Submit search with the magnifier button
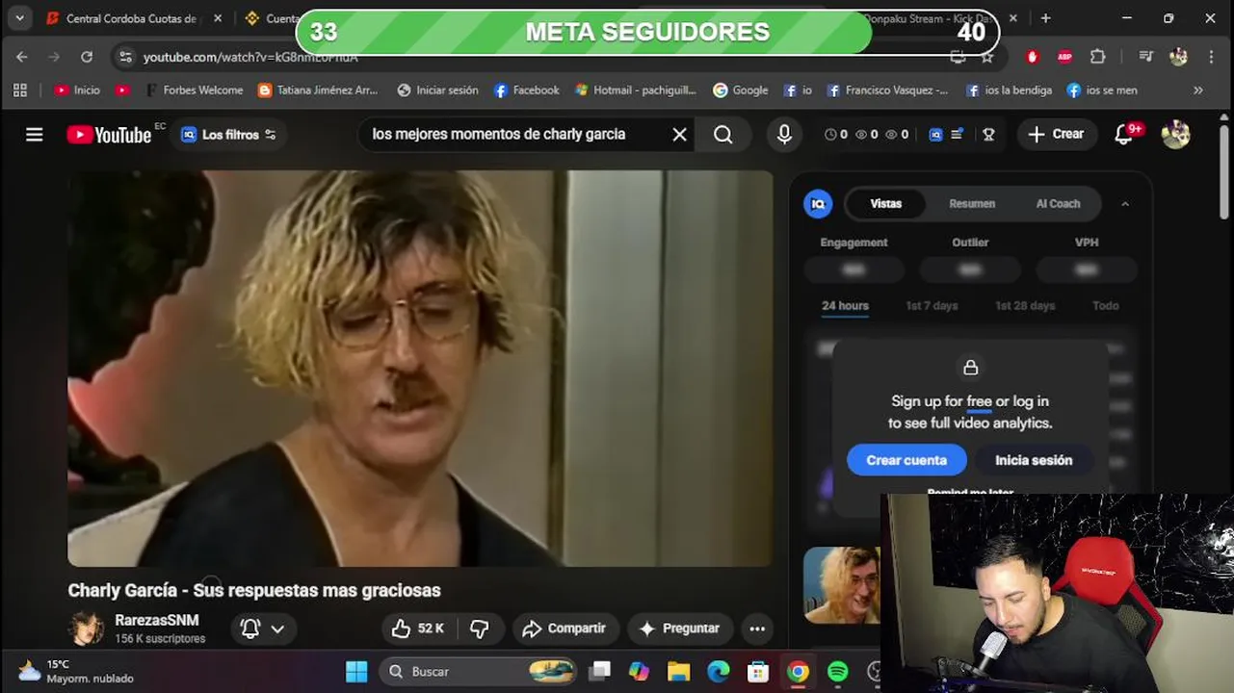Screen dimensions: 1234x693 pyautogui.click(x=723, y=135)
